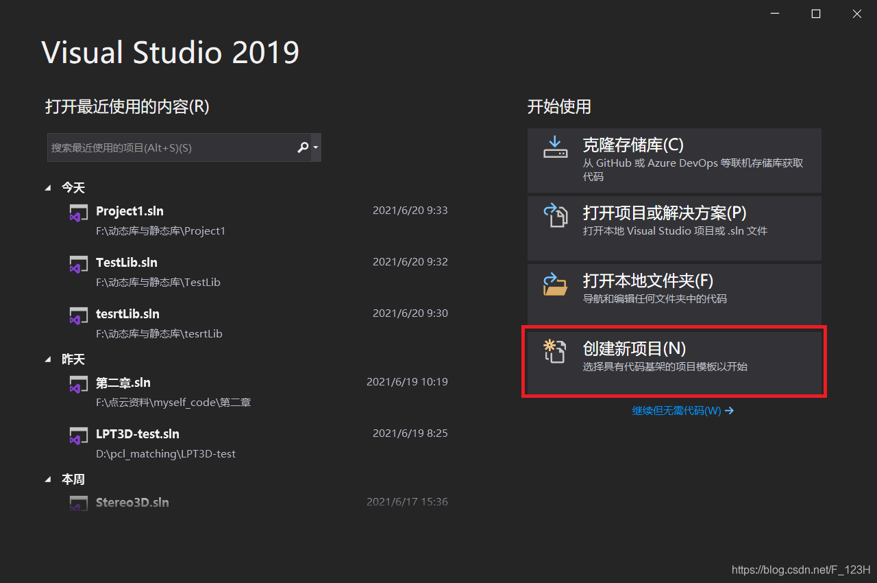Click 克隆存储库(C) button
This screenshot has height=583, width=877.
[x=674, y=160]
